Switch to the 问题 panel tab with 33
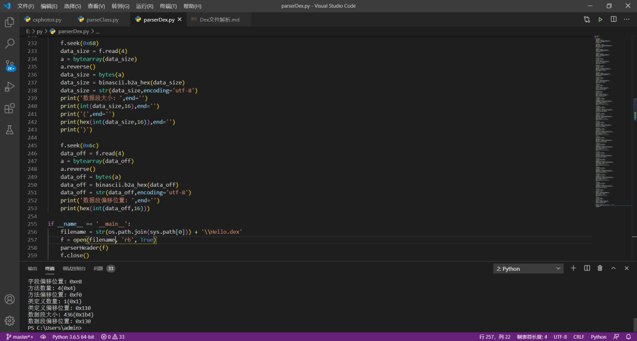Image resolution: width=637 pixels, height=341 pixels. pyautogui.click(x=104, y=269)
